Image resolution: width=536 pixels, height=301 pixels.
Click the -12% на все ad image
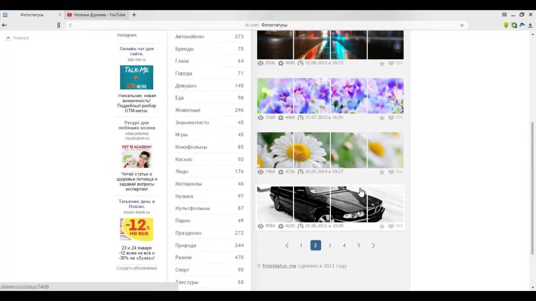click(x=137, y=229)
